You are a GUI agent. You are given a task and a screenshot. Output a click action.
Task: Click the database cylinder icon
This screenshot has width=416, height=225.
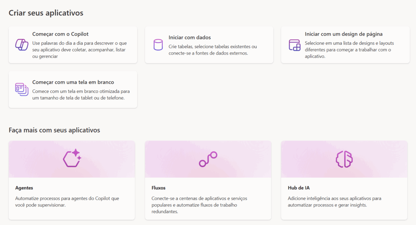158,45
